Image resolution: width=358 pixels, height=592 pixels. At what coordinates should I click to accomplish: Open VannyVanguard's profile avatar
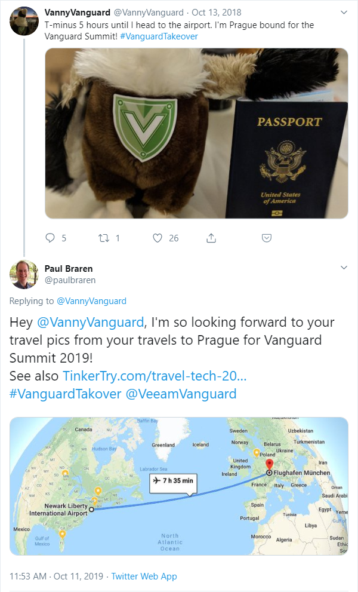pos(24,21)
